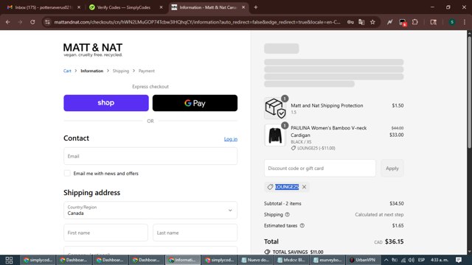The image size is (472, 265).
Task: Reload the current page
Action: click(32, 22)
